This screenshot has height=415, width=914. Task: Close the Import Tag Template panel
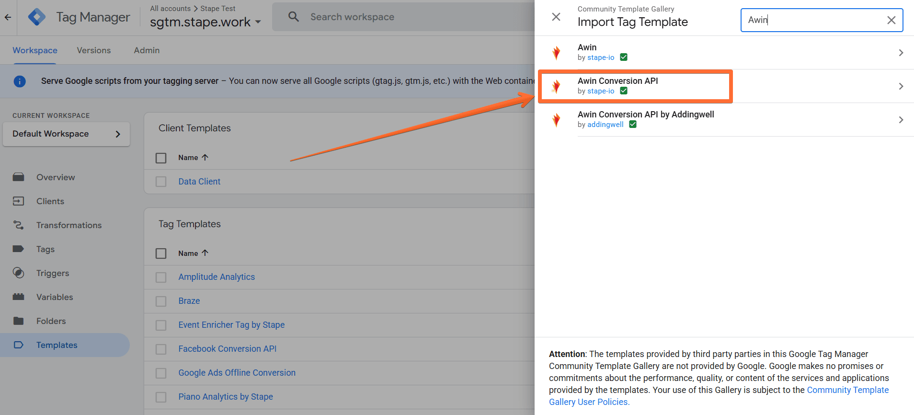click(x=556, y=17)
